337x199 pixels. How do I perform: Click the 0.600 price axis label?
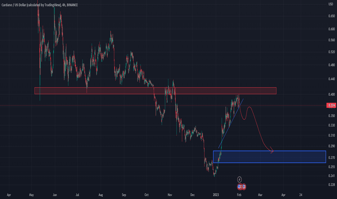(332, 29)
